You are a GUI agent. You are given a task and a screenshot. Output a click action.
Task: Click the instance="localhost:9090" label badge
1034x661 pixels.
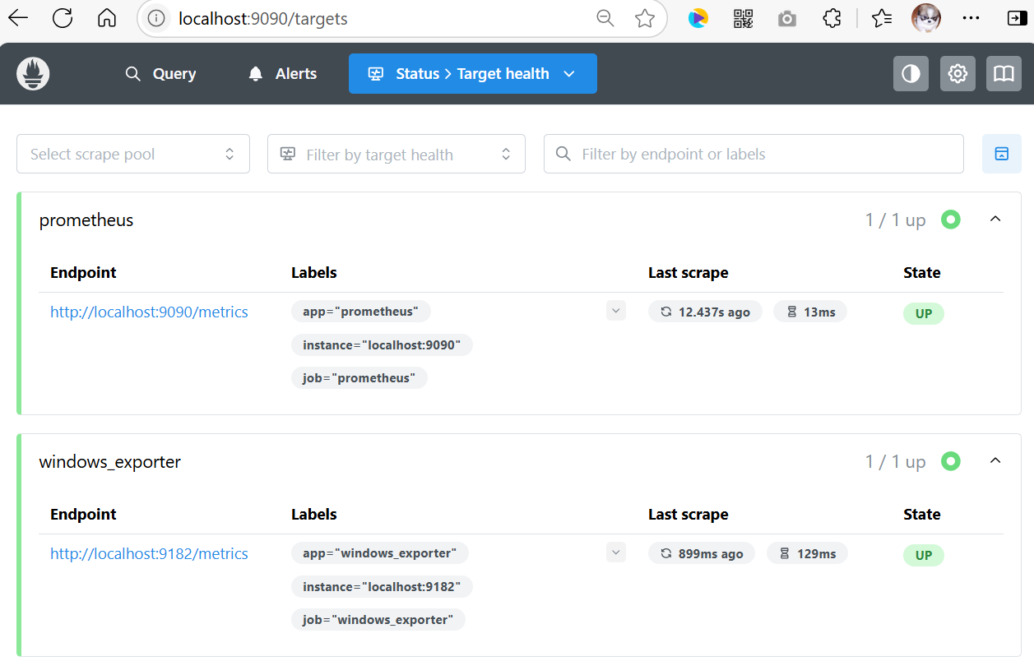(x=382, y=345)
